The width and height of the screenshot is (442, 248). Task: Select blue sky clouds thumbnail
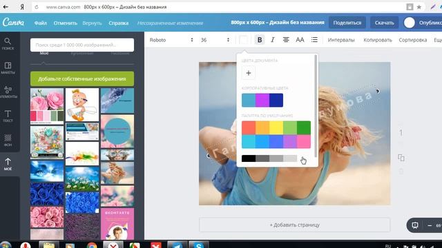click(x=47, y=171)
